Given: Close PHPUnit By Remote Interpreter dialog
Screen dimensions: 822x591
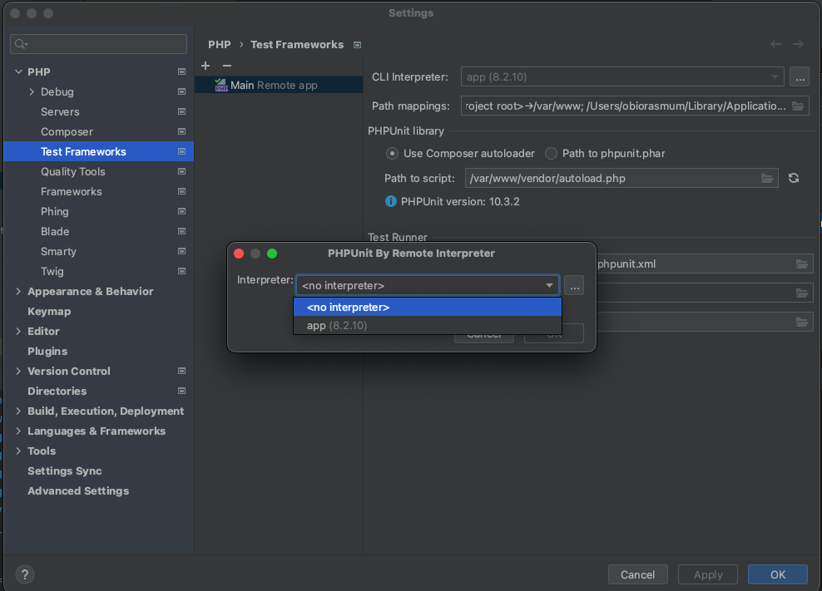Looking at the screenshot, I should pos(239,254).
